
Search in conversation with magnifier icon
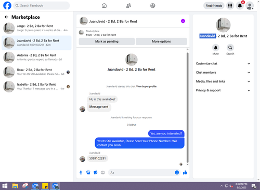click(230, 47)
